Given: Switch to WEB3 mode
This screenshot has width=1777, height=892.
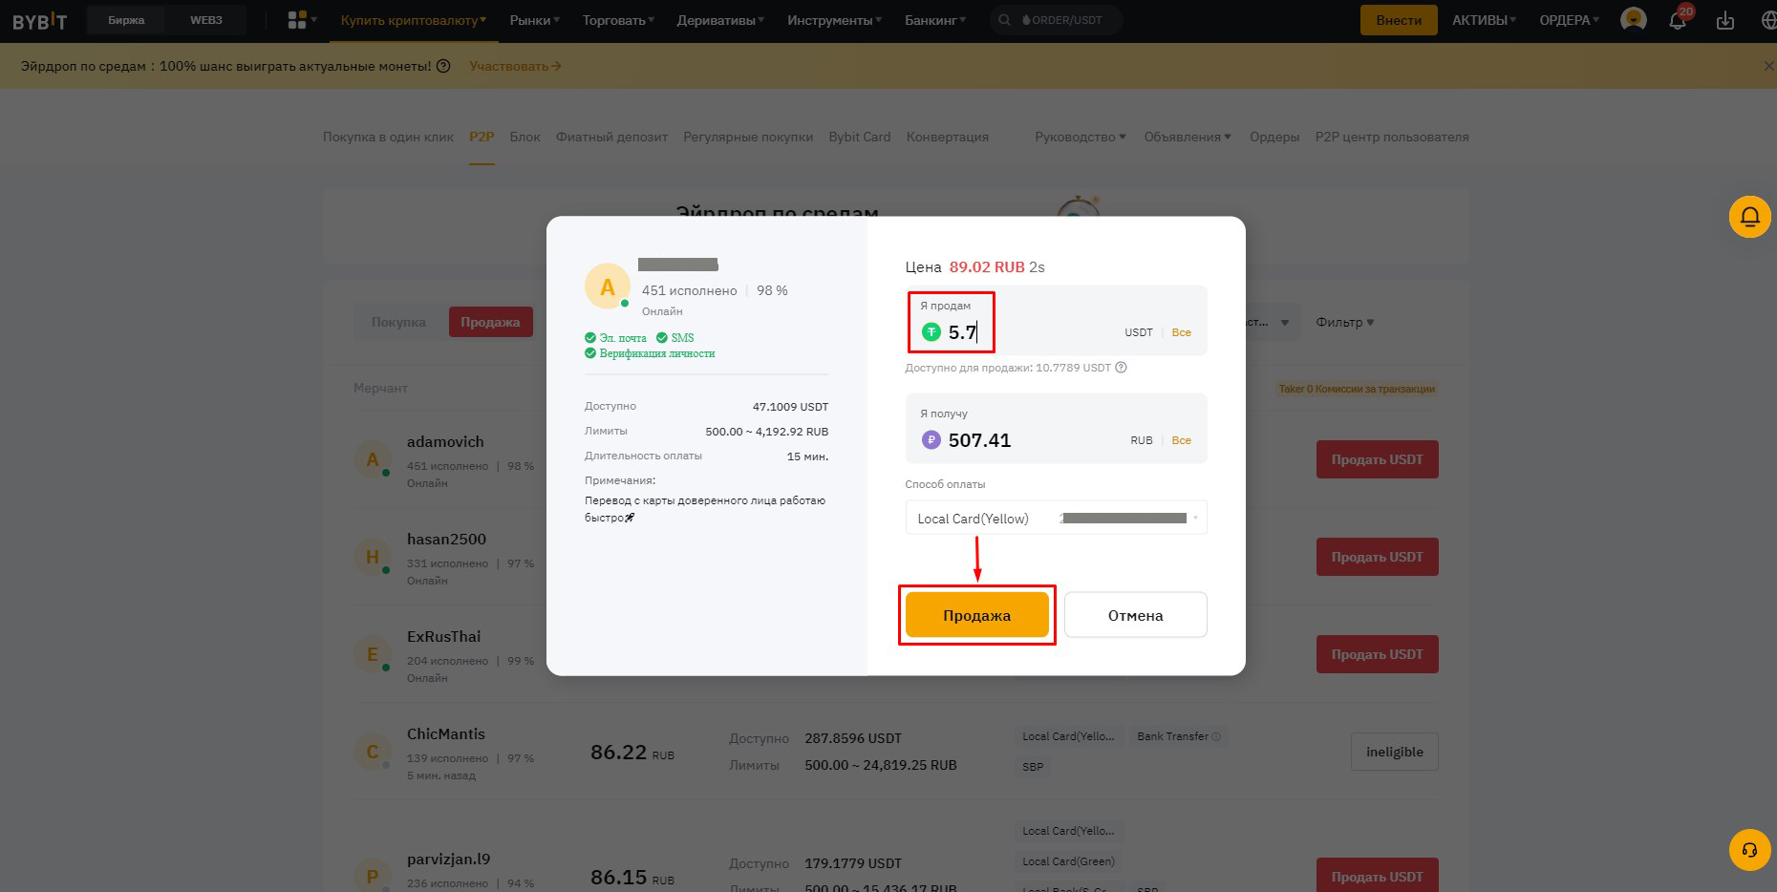Looking at the screenshot, I should pyautogui.click(x=206, y=20).
